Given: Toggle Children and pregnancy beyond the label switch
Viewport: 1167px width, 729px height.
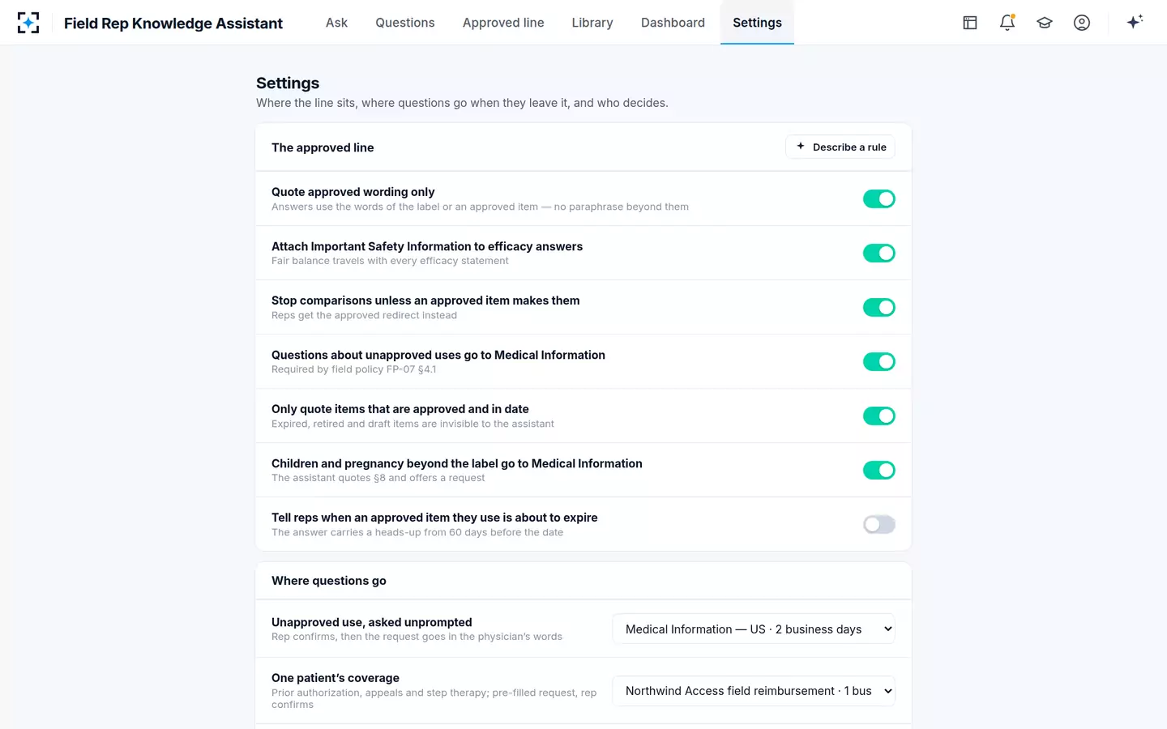Looking at the screenshot, I should tap(879, 471).
